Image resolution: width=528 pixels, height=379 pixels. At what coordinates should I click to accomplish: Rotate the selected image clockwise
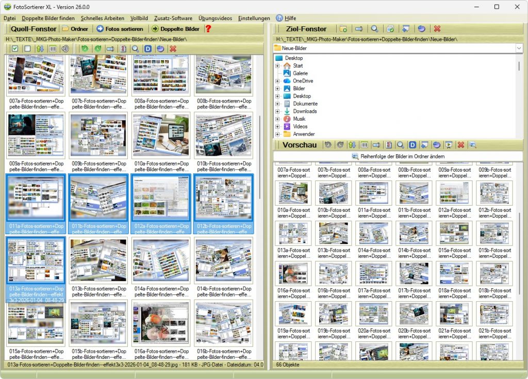point(97,48)
